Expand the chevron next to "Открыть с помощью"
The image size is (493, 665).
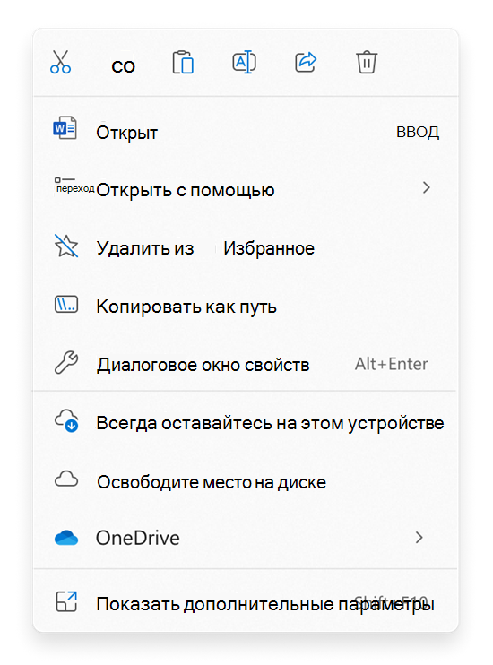pyautogui.click(x=427, y=187)
